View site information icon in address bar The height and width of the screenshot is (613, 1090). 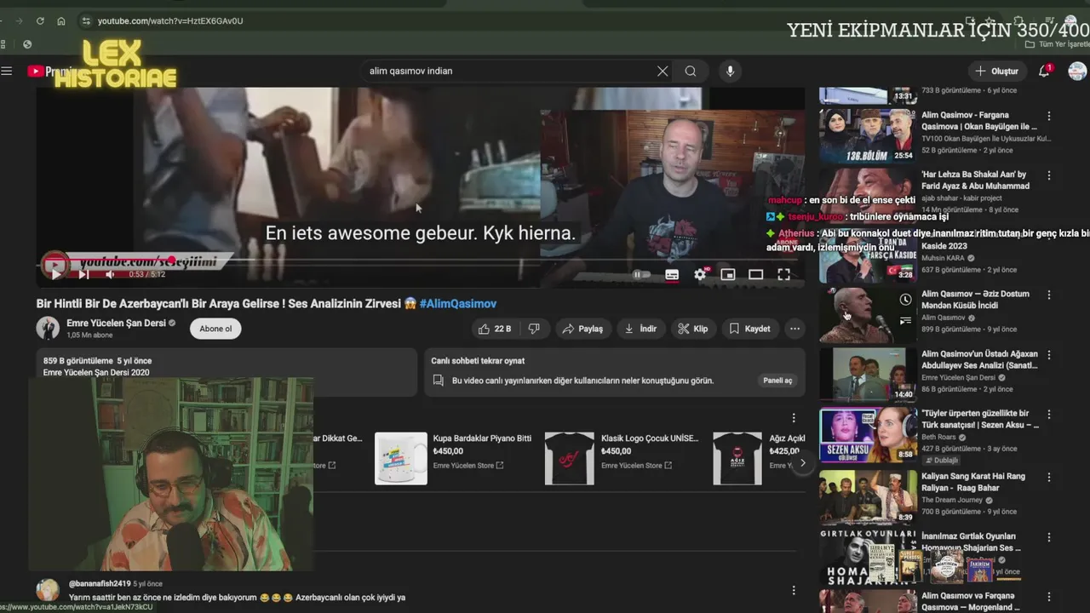pos(85,20)
